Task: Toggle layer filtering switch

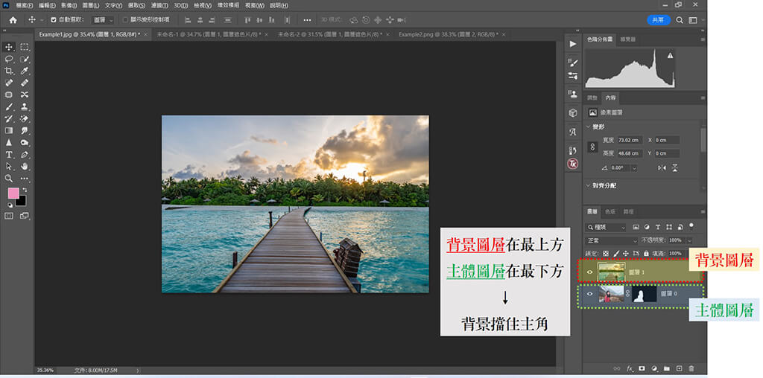Action: 691,226
